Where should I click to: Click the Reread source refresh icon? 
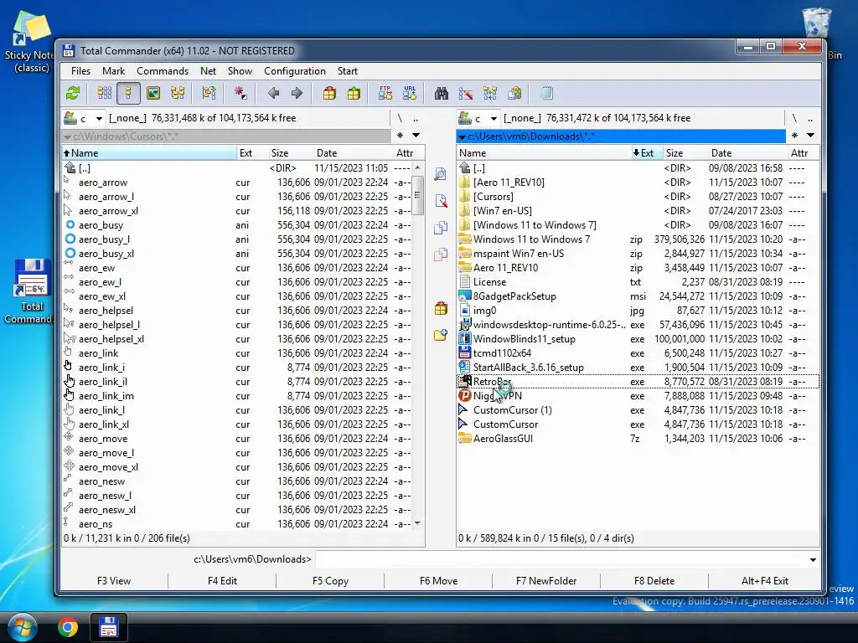[73, 93]
